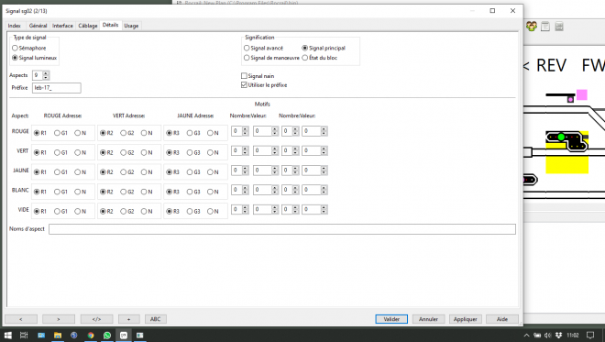Viewport: 605px width, 342px height.
Task: Click the Appliquer button
Action: coord(465,319)
